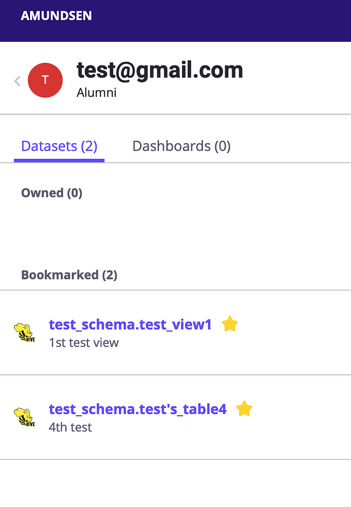Switch to the Datasets (2) tab
Viewport: 351px width, 507px height.
(x=59, y=146)
